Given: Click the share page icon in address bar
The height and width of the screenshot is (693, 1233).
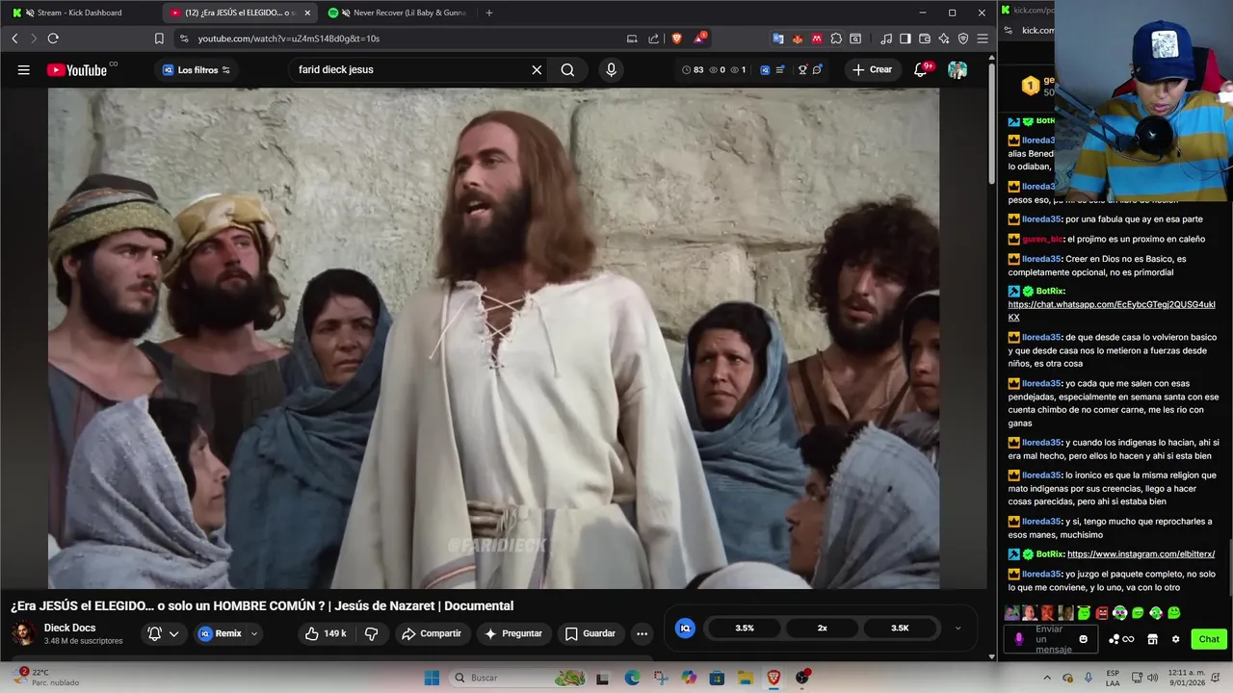Looking at the screenshot, I should pos(654,38).
